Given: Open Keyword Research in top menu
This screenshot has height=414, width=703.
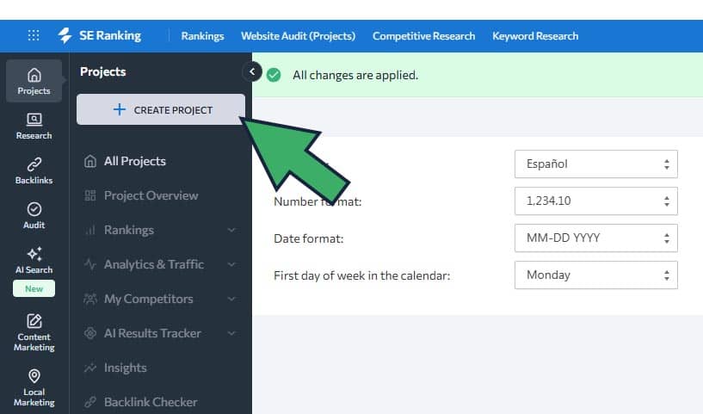Looking at the screenshot, I should pyautogui.click(x=535, y=36).
